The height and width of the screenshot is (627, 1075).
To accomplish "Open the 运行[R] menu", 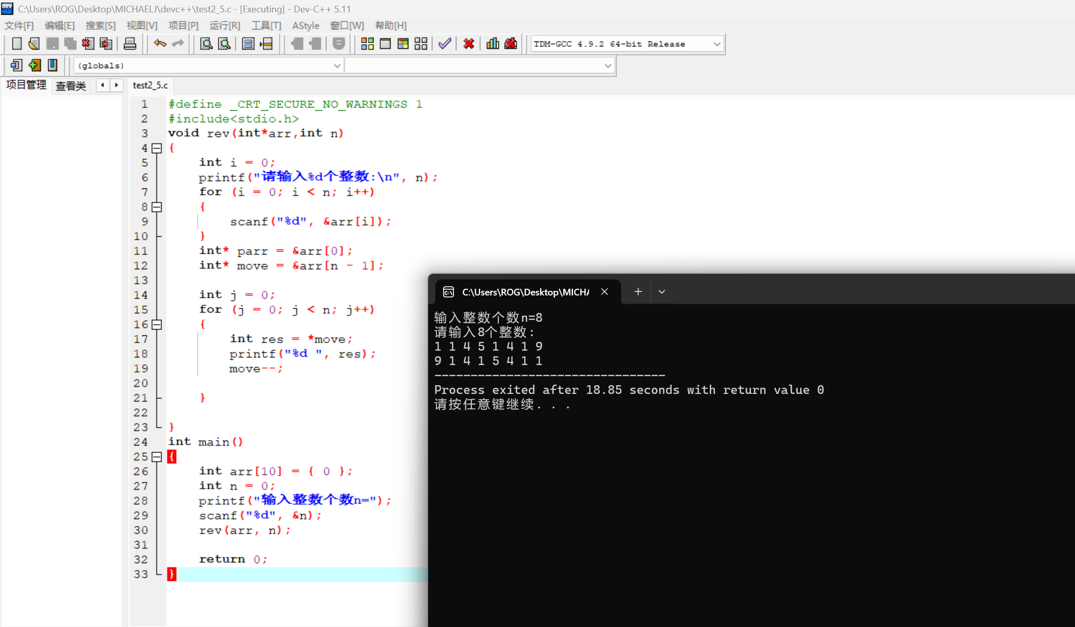I will click(224, 26).
